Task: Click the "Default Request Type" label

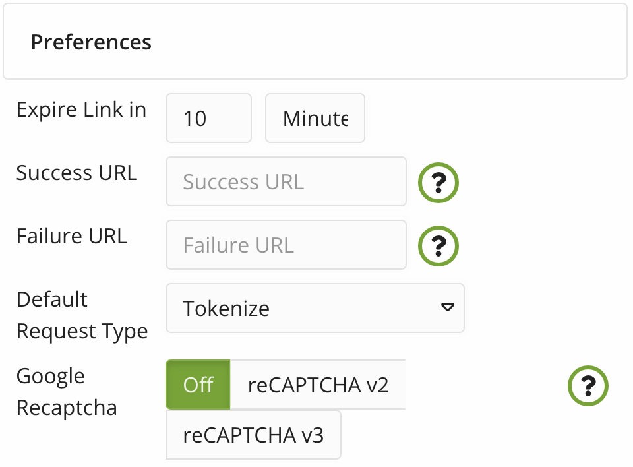Action: click(82, 315)
